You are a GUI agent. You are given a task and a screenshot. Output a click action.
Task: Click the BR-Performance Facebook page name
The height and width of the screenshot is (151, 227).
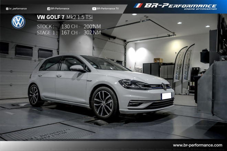[60, 9]
